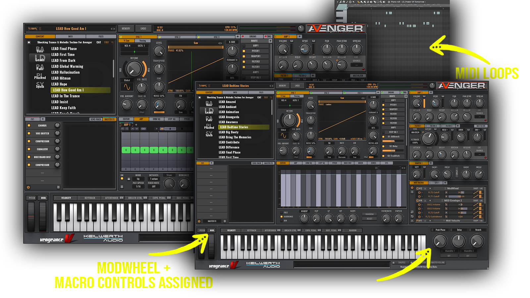Add FX slot beside FX1 in front window
530x298 pixels.
click(x=212, y=163)
